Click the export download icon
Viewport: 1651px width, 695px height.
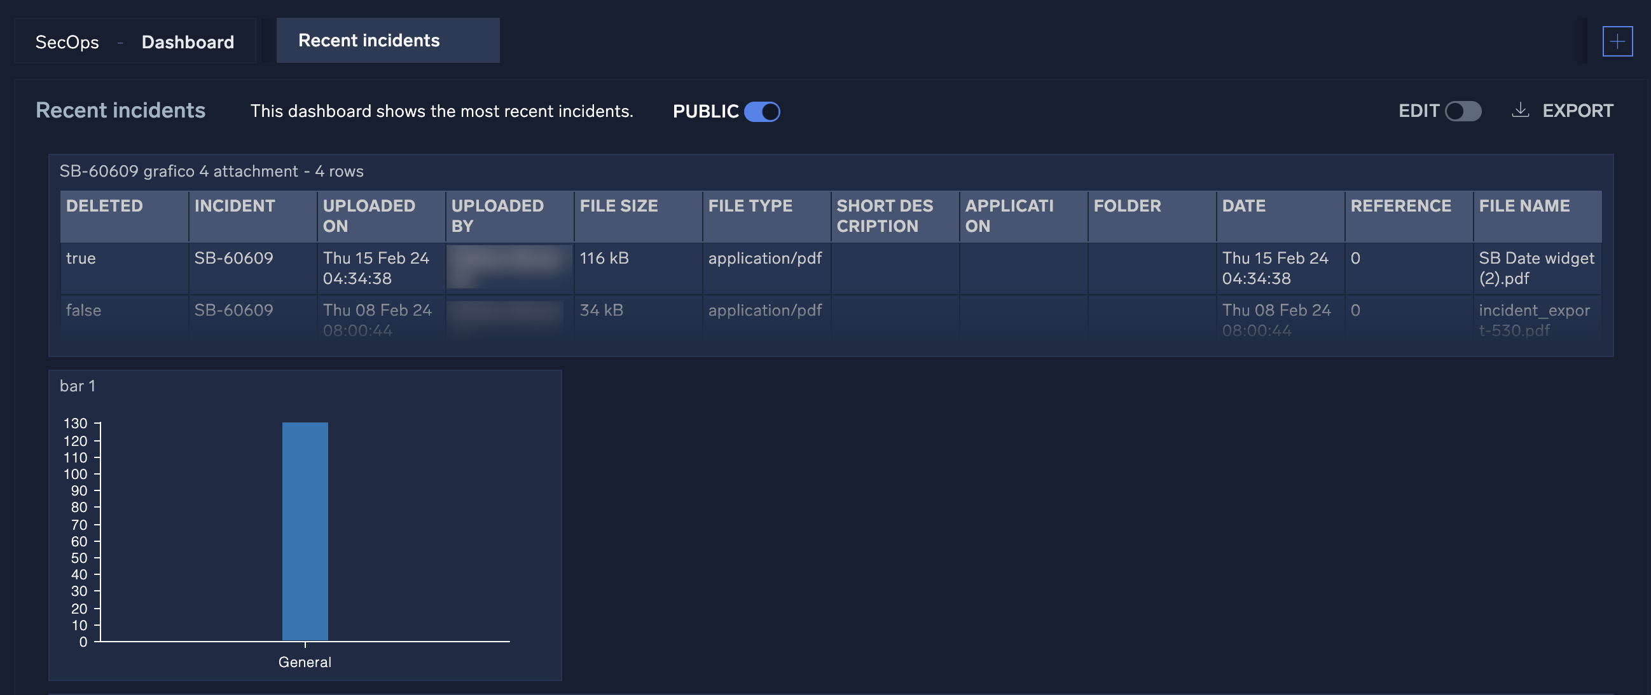pyautogui.click(x=1519, y=111)
